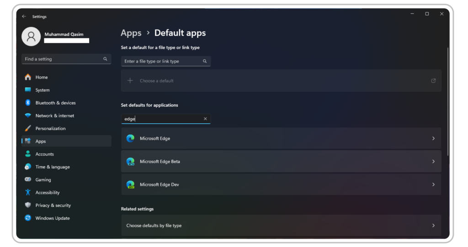468x247 pixels.
Task: Focus the Find a setting field
Action: click(x=66, y=59)
